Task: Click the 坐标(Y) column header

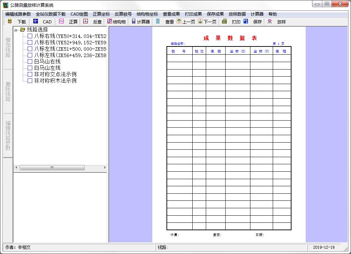Action: [x=261, y=51]
